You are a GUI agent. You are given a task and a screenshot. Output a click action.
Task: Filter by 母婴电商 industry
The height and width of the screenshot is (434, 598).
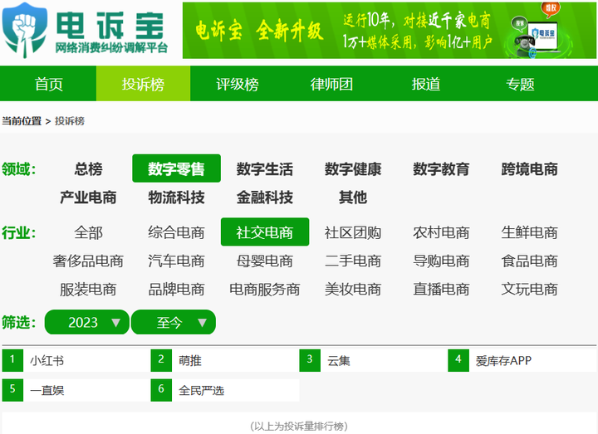(x=265, y=261)
